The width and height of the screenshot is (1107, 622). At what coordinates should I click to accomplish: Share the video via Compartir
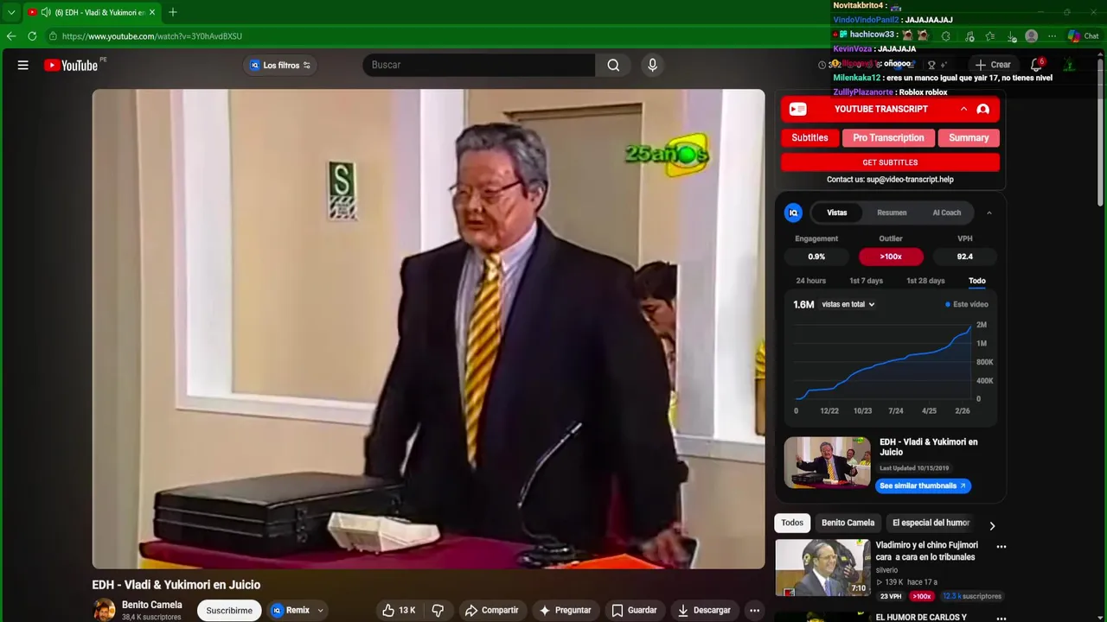click(491, 610)
